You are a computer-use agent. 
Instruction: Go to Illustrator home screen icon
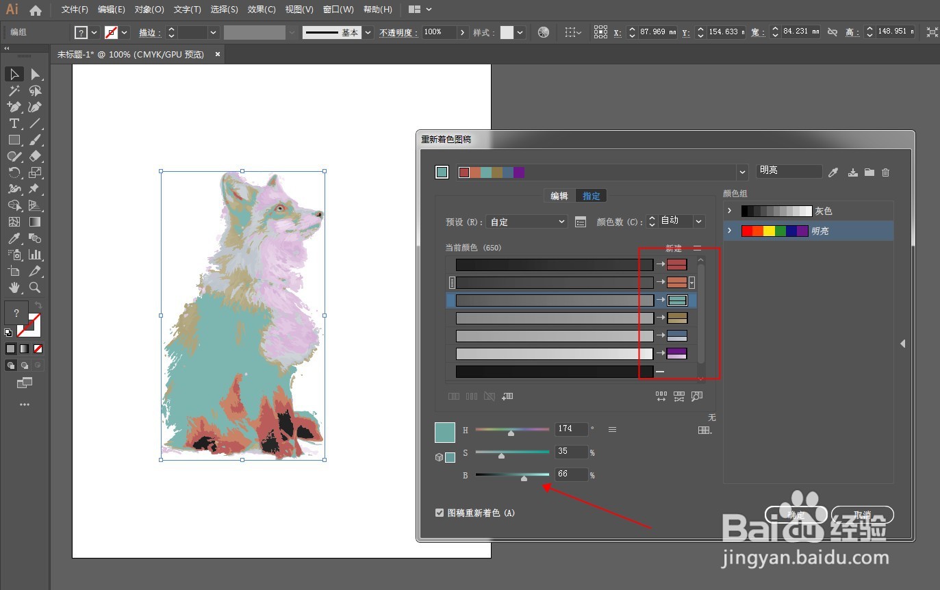(36, 10)
